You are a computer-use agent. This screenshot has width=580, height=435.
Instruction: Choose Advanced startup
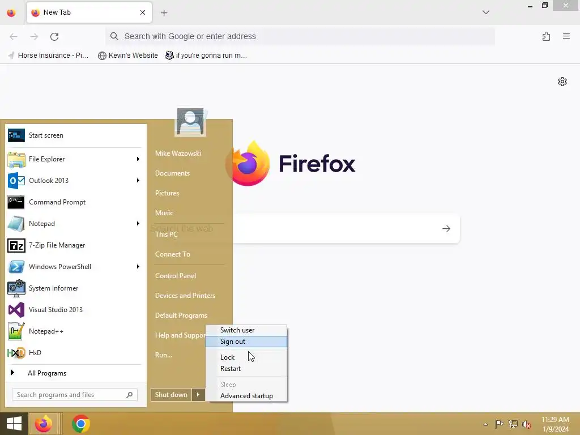click(x=246, y=396)
